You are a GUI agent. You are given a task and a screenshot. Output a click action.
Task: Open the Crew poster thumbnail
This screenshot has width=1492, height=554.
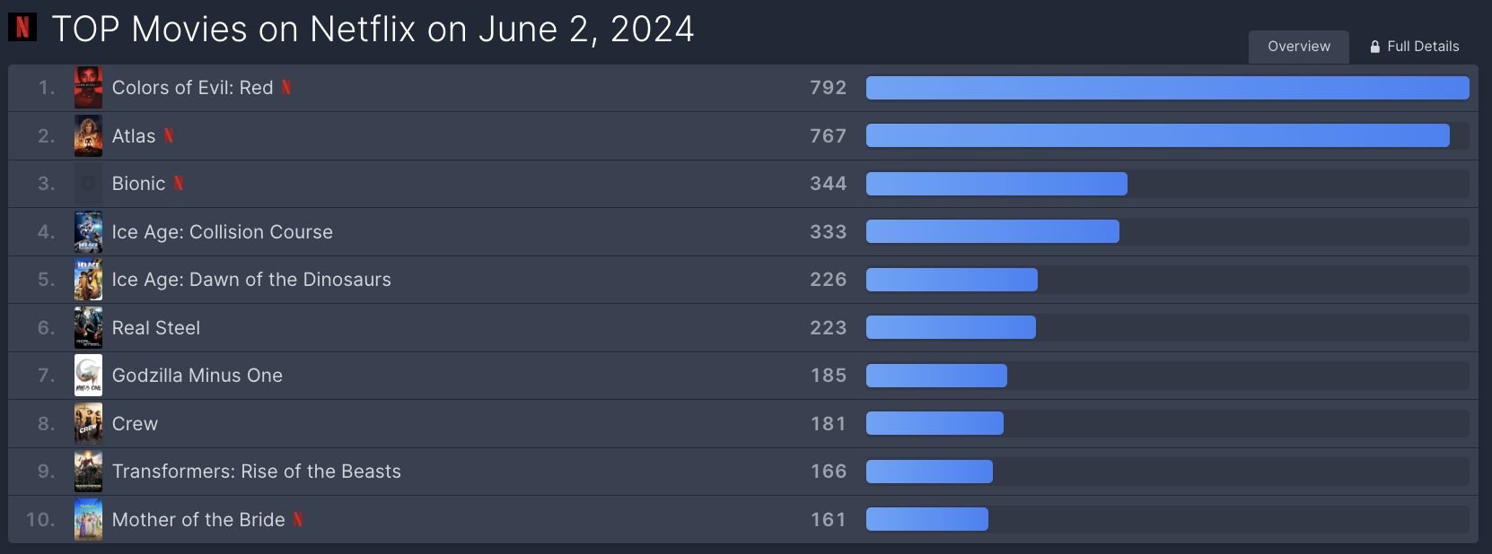pos(88,423)
